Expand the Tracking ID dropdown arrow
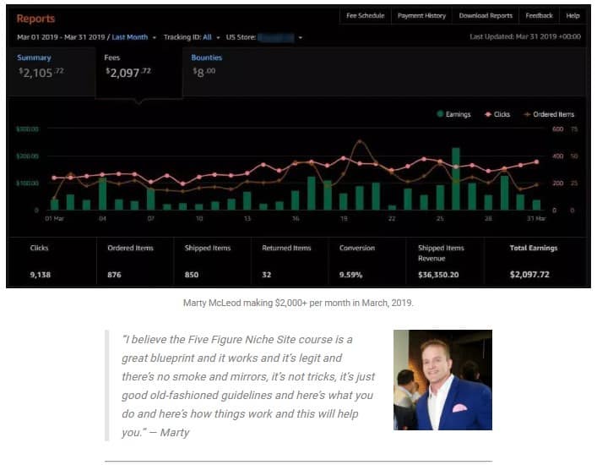The image size is (597, 465). (218, 38)
